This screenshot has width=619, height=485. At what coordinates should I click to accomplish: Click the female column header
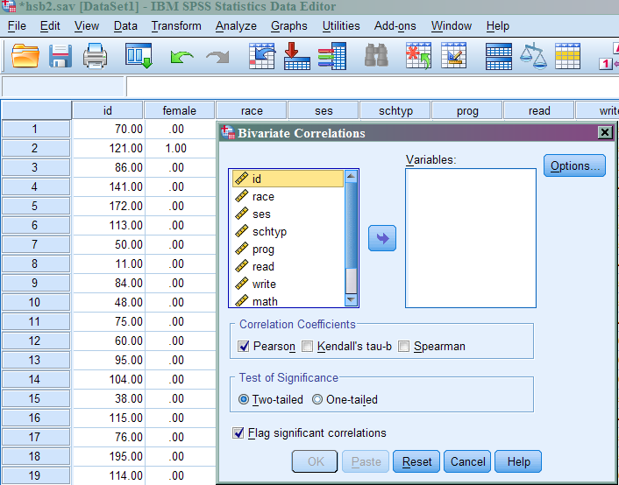(x=179, y=110)
